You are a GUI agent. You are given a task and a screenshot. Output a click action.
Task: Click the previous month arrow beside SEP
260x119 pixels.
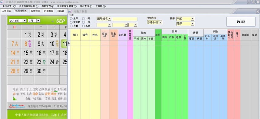(x=52, y=21)
